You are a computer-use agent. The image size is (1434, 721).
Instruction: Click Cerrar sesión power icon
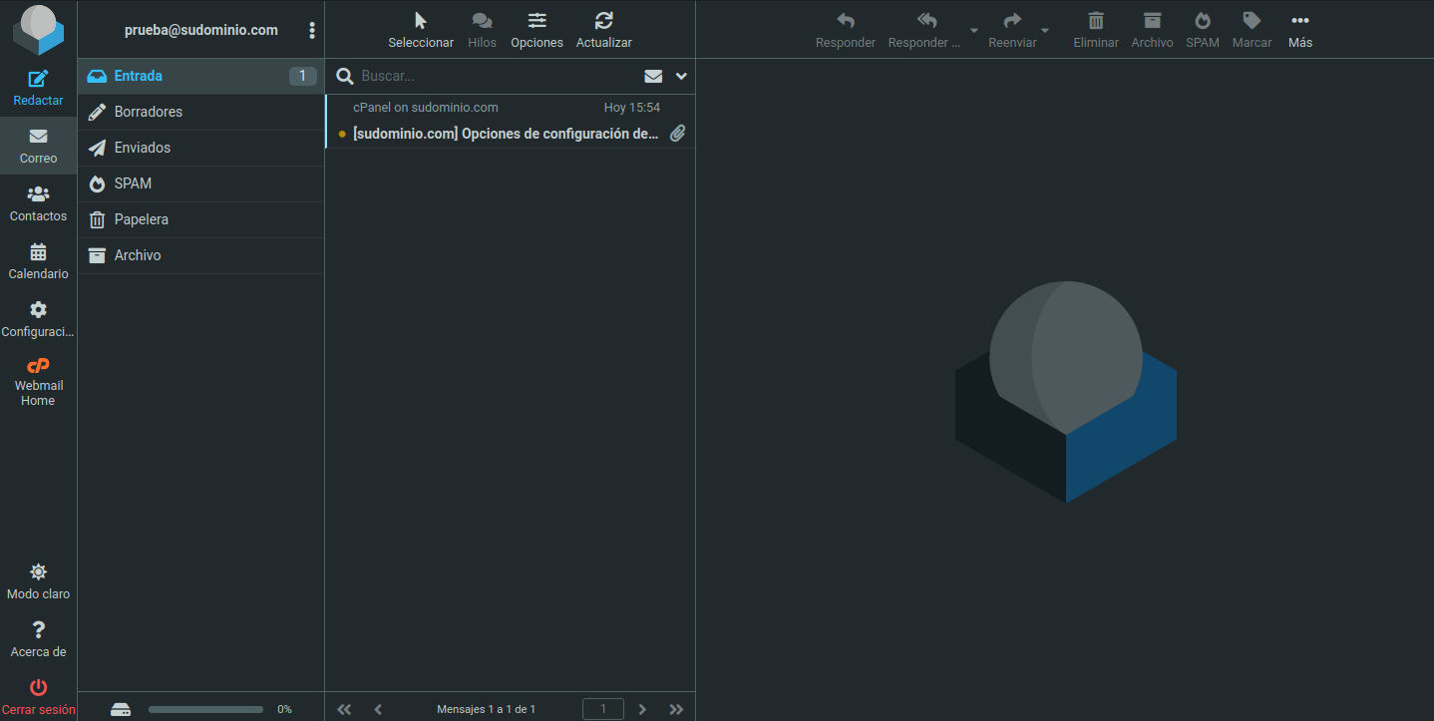point(38,687)
